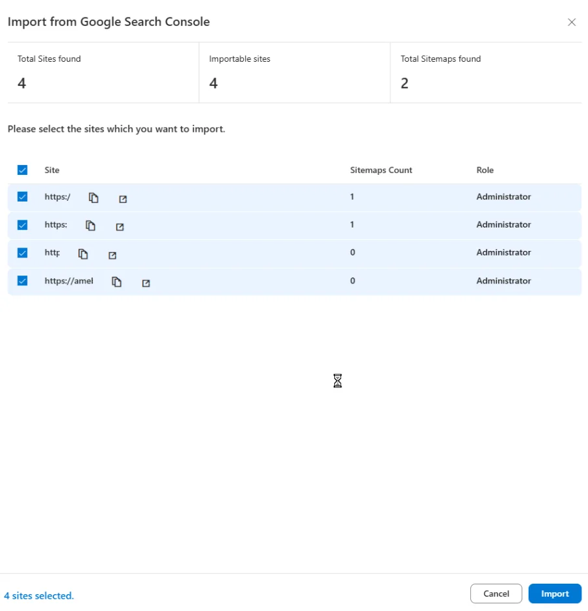Uncheck the https://amel site checkbox
588x611 pixels.
pos(23,281)
